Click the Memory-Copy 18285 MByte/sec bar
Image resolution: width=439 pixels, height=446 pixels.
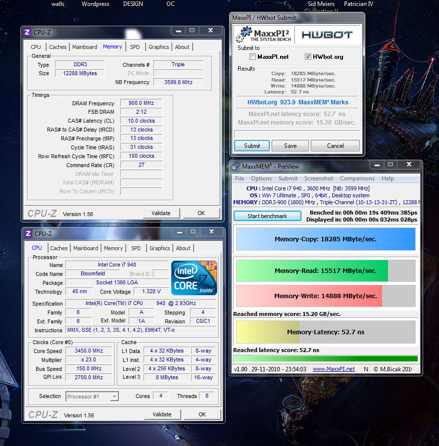click(326, 239)
